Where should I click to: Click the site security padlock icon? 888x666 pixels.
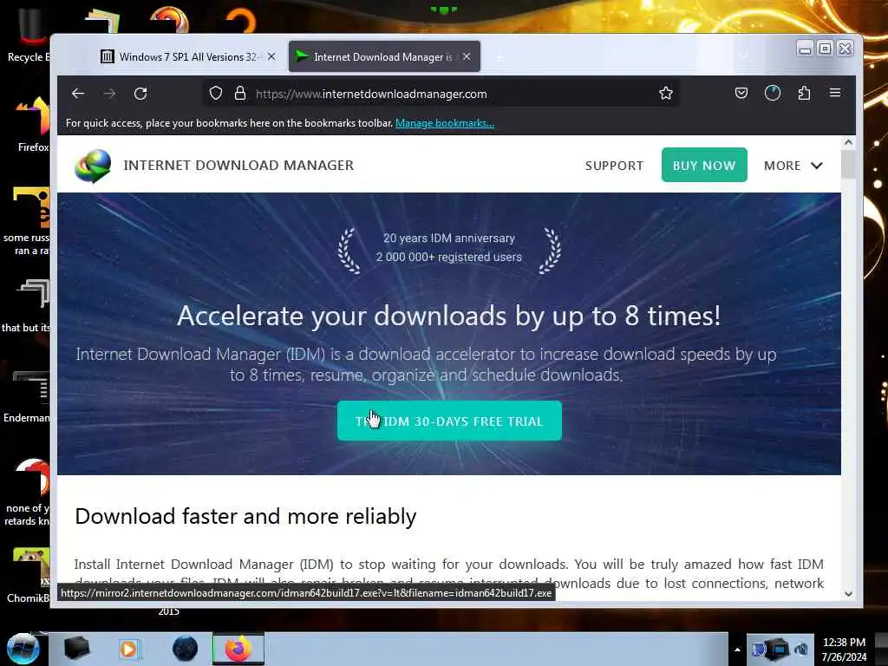pos(240,94)
